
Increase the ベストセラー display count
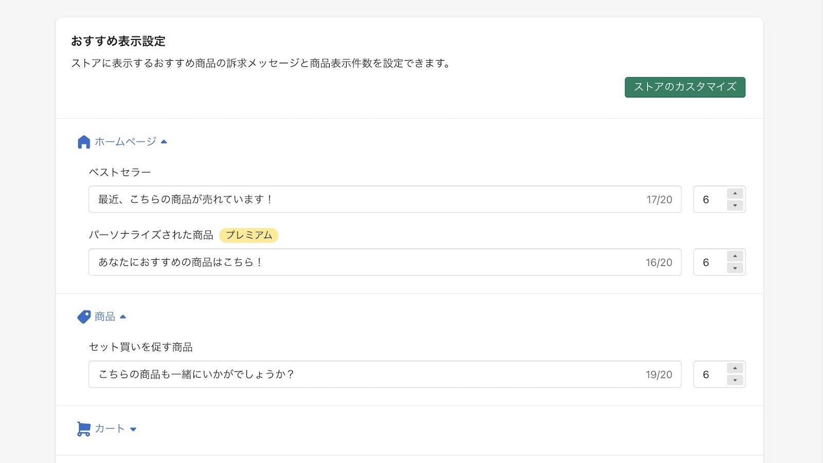[736, 193]
